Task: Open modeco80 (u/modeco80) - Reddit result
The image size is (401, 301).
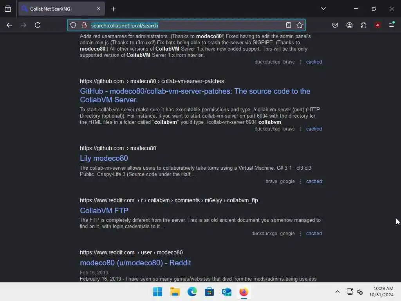Action: click(135, 263)
